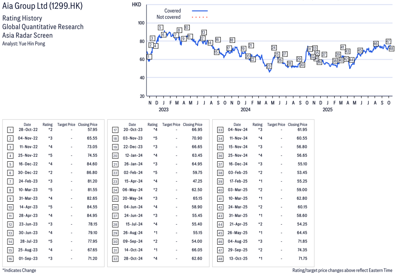The width and height of the screenshot is (397, 273).
Task: Click the row number 33 box in table
Action: point(220,130)
